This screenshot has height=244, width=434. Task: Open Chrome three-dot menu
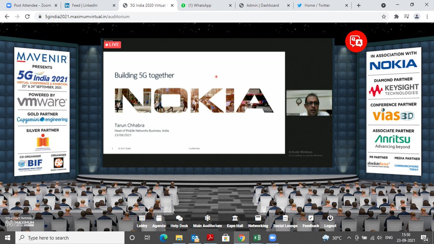[427, 17]
